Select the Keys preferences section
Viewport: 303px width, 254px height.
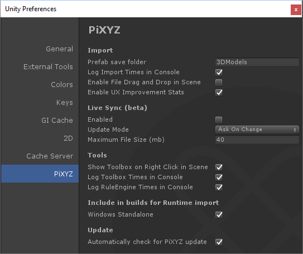(x=65, y=103)
